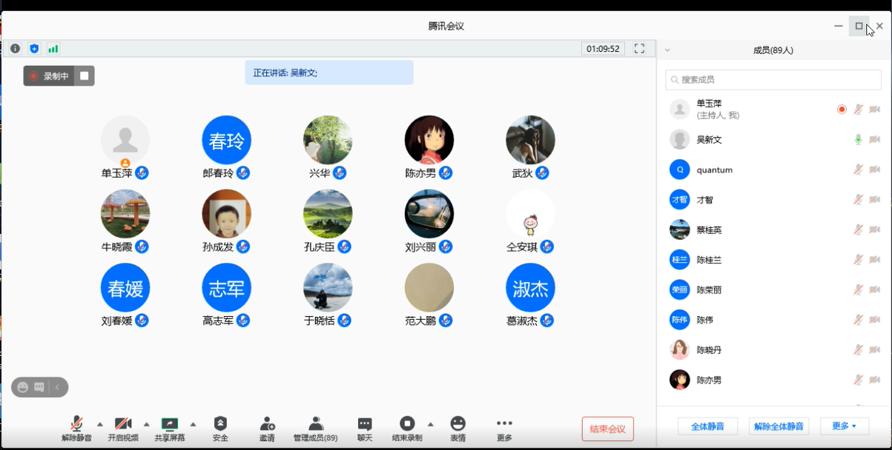The height and width of the screenshot is (450, 892).
Task: Click the 邀请 invite icon
Action: [x=267, y=428]
